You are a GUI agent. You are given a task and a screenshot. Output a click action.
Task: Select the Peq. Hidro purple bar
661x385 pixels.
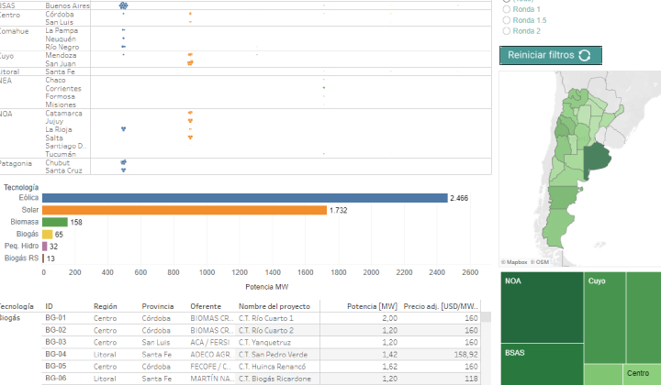(x=45, y=247)
